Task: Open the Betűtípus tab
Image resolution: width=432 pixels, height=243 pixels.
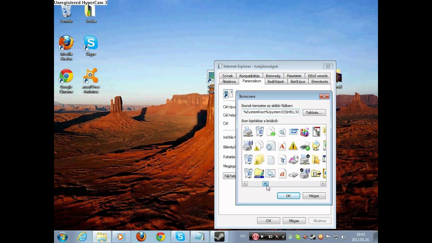Action: coord(298,82)
